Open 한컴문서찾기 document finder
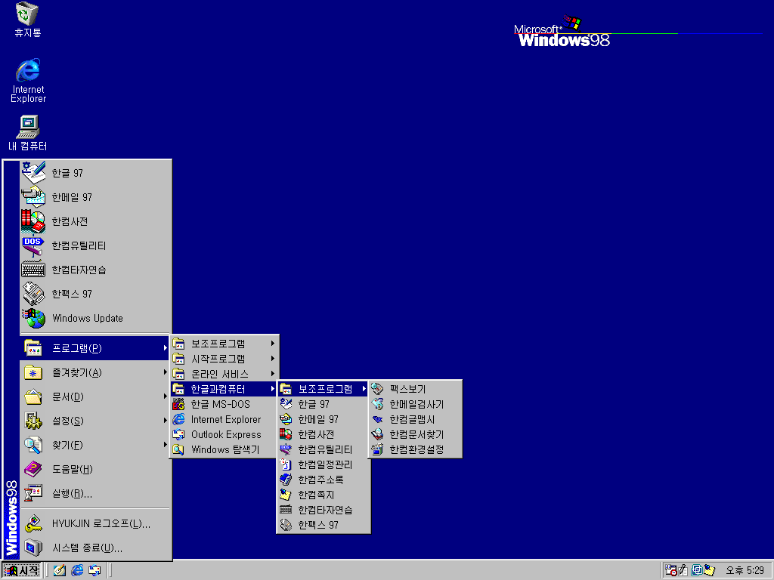Viewport: 774px width, 580px height. 415,434
